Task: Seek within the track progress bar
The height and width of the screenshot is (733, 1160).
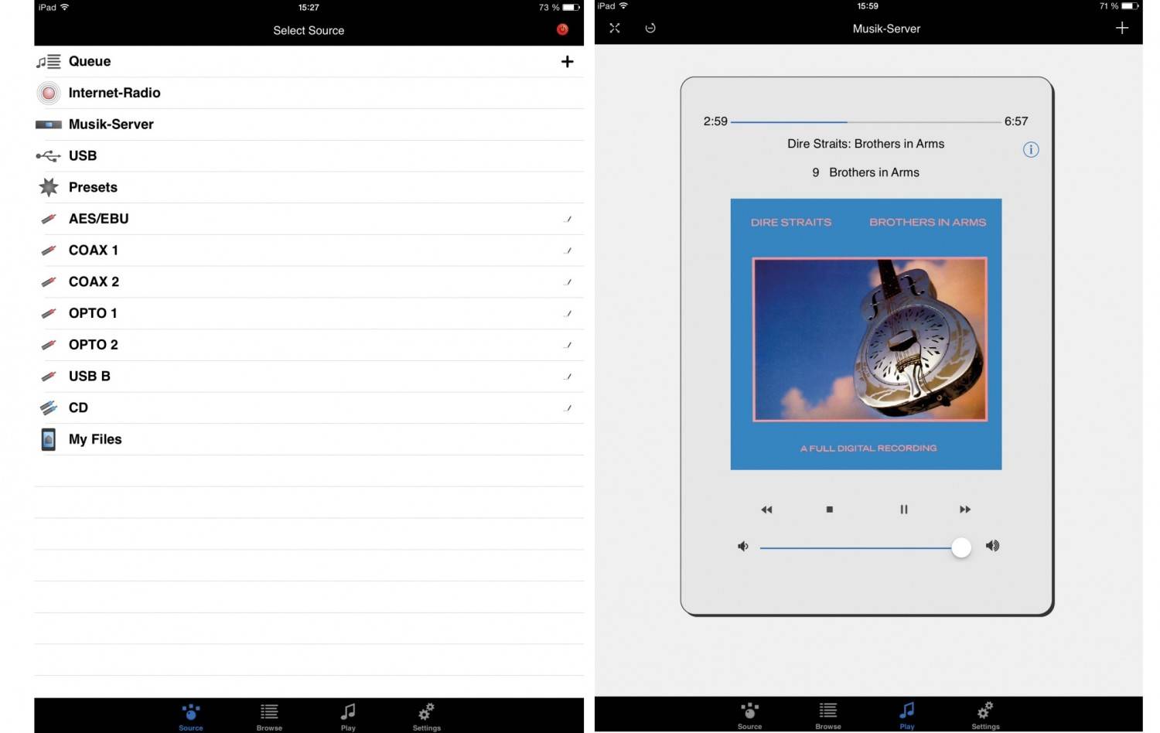Action: point(866,121)
